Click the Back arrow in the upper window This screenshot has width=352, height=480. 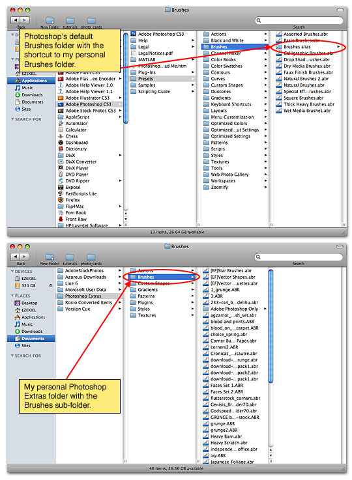coord(15,20)
